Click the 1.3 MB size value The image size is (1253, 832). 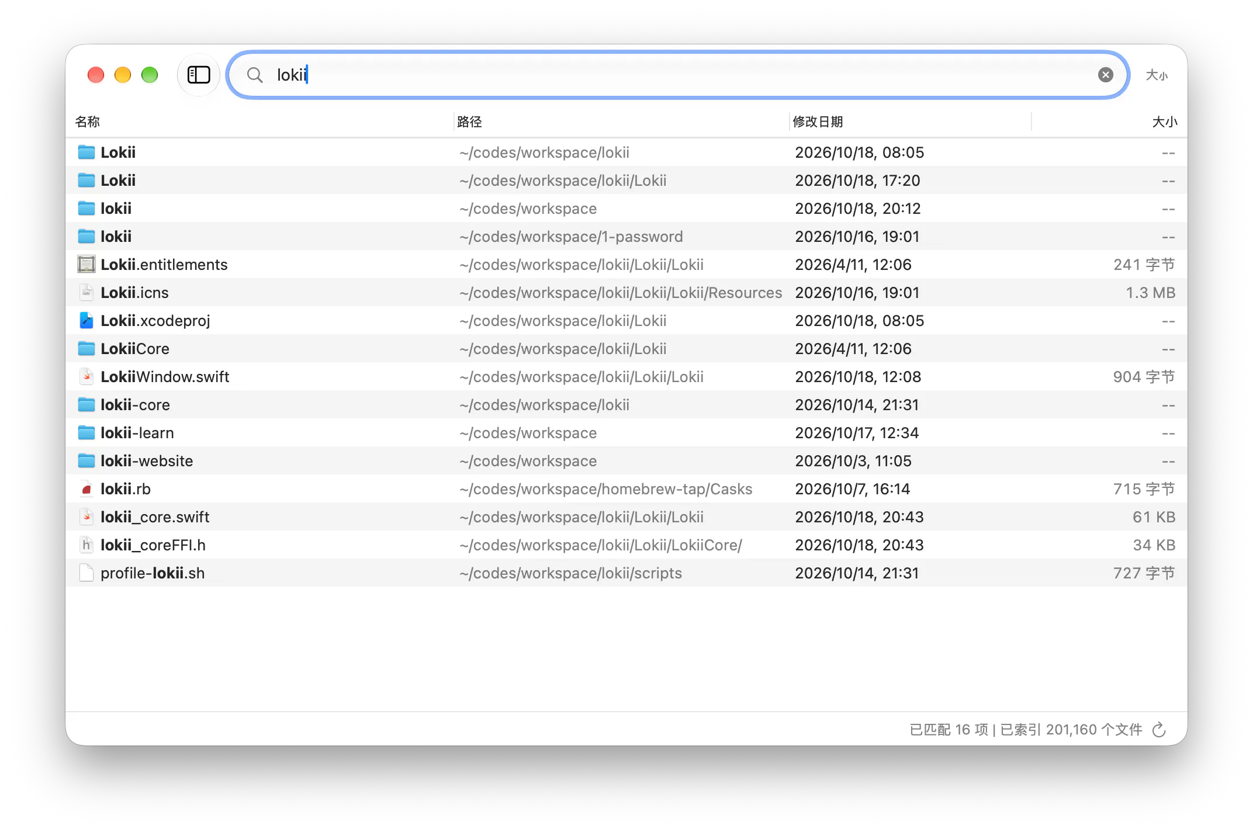(1151, 293)
